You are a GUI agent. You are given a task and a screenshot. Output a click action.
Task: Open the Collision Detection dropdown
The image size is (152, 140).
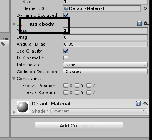coord(105,72)
